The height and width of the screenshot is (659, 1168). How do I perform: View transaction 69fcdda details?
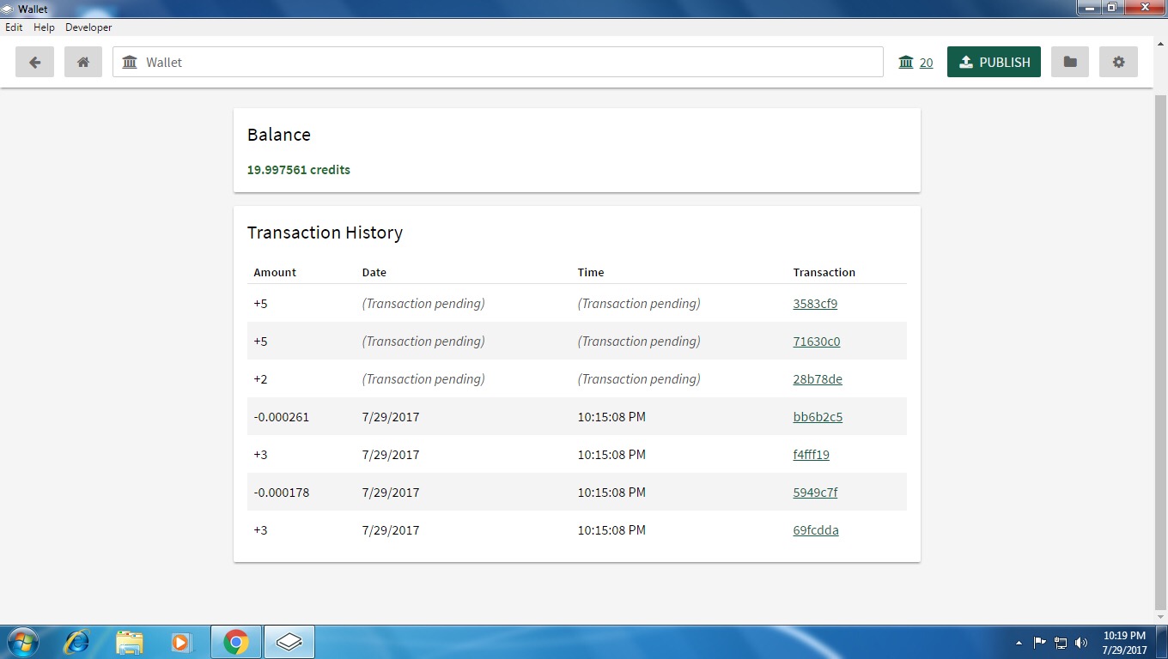816,530
